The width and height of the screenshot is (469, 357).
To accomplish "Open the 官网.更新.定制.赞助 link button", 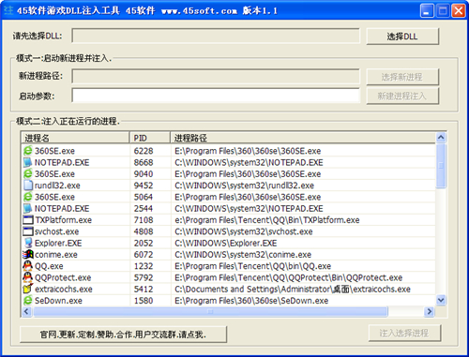I will (x=123, y=335).
